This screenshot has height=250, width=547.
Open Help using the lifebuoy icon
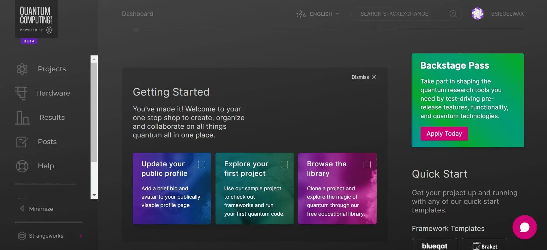[x=22, y=166]
